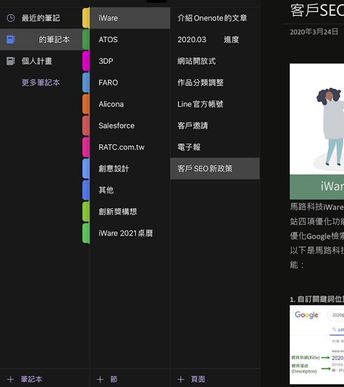The width and height of the screenshot is (344, 387).
Task: Click the plus icon beside 節
Action: tap(100, 380)
